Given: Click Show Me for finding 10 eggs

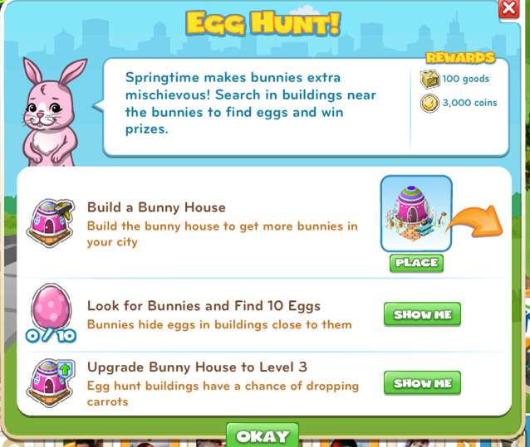Looking at the screenshot, I should coord(422,314).
